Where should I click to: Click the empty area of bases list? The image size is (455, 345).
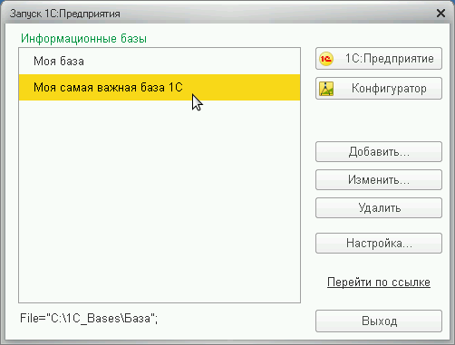[x=160, y=201]
